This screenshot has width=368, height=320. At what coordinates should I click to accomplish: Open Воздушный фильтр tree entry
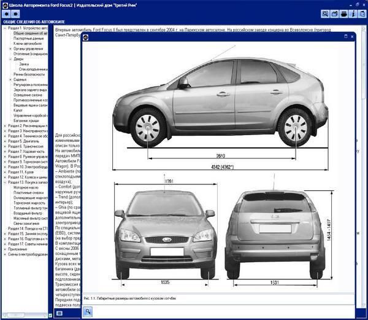28,213
